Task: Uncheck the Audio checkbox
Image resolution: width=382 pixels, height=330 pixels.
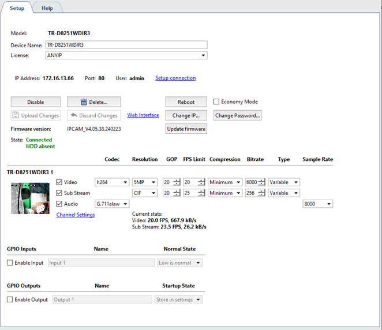Action: 59,204
